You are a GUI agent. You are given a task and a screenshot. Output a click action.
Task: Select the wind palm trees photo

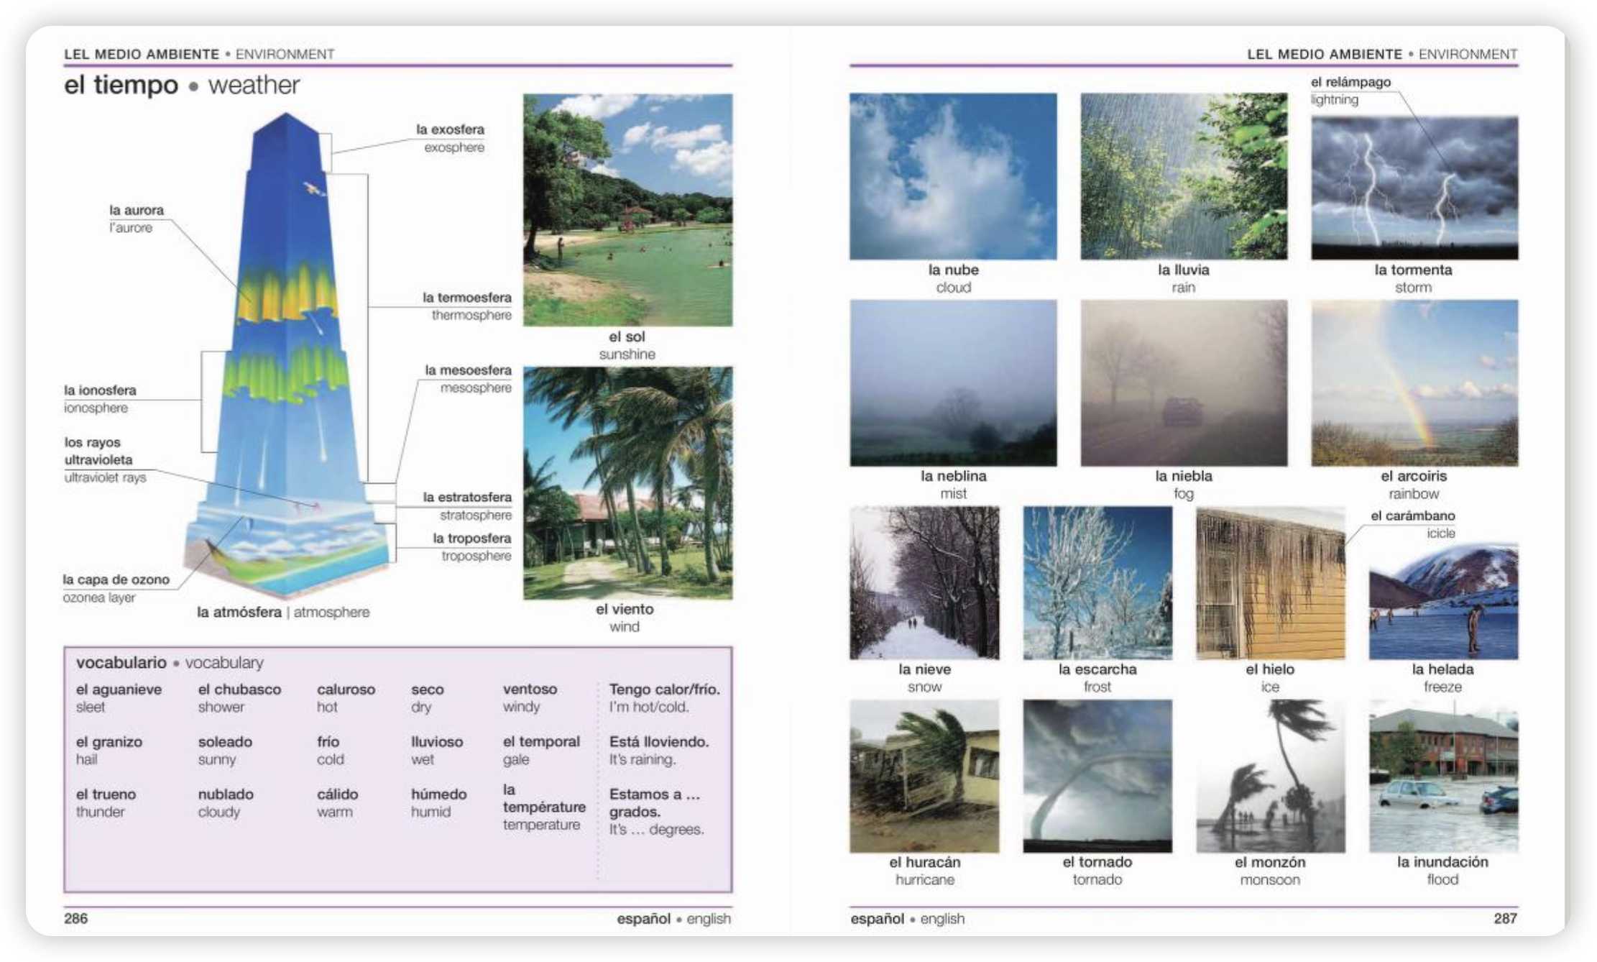point(627,483)
